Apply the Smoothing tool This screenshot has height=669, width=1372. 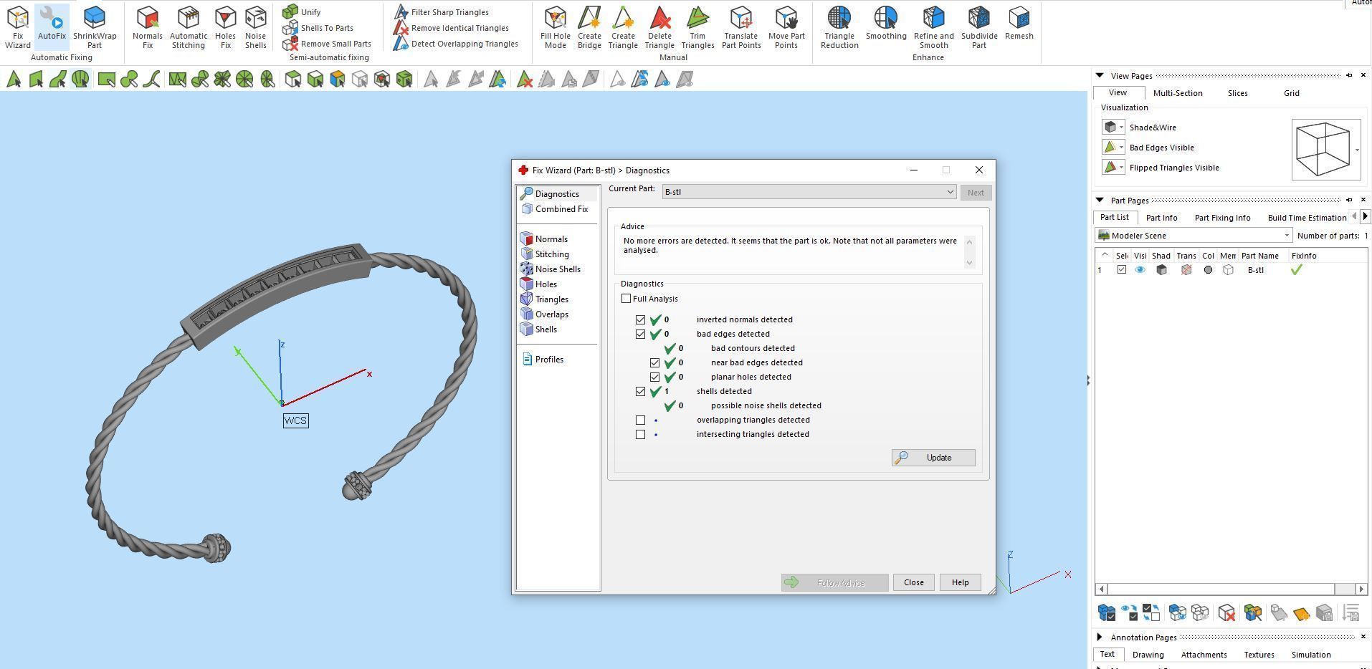point(886,23)
